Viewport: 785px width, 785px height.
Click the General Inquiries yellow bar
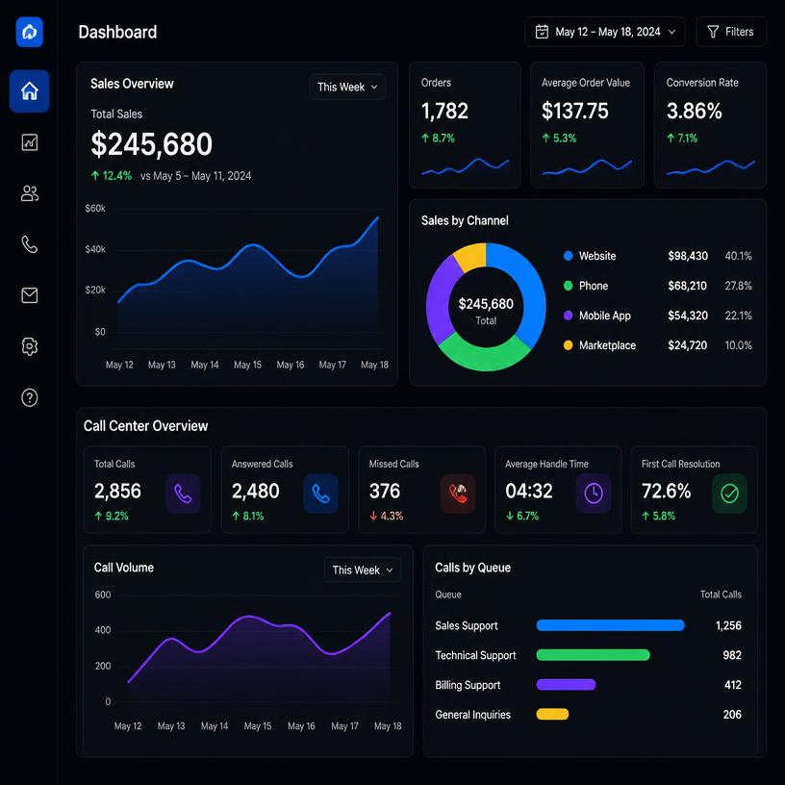click(552, 714)
